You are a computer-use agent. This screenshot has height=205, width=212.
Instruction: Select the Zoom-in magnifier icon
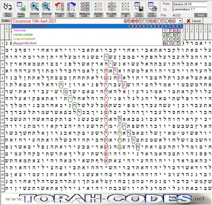tap(34, 7)
